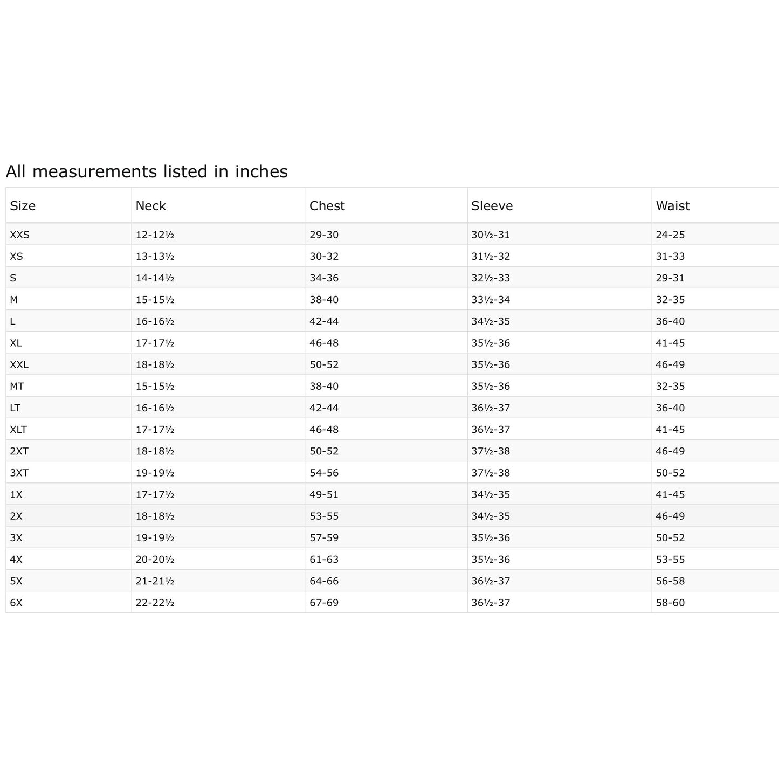This screenshot has width=779, height=779.
Task: Click neck value 21-21½ in 5X row
Action: [x=155, y=581]
